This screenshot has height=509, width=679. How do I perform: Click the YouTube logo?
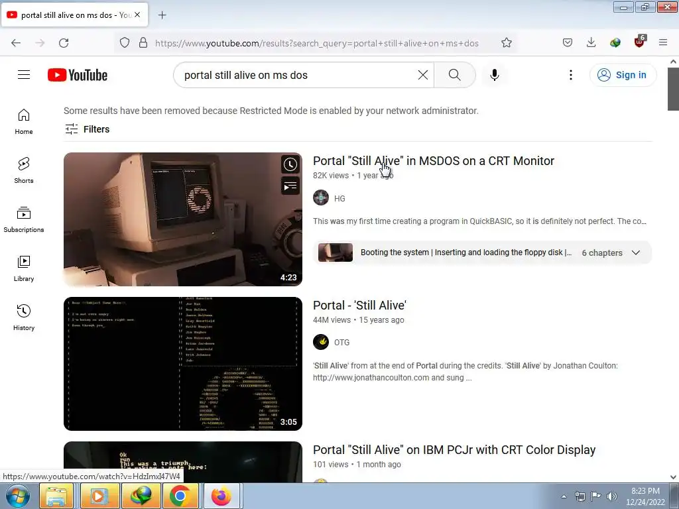tap(78, 75)
